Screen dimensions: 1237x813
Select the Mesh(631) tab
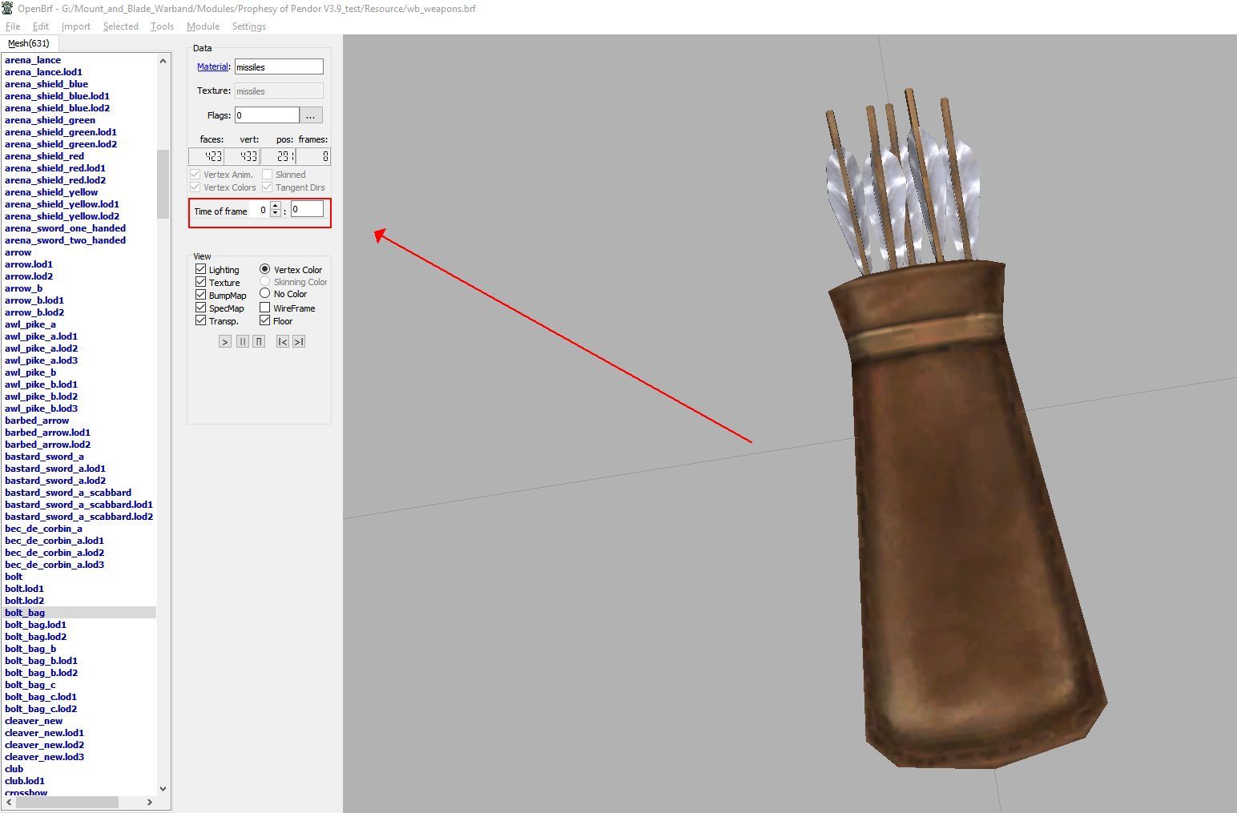(x=29, y=43)
